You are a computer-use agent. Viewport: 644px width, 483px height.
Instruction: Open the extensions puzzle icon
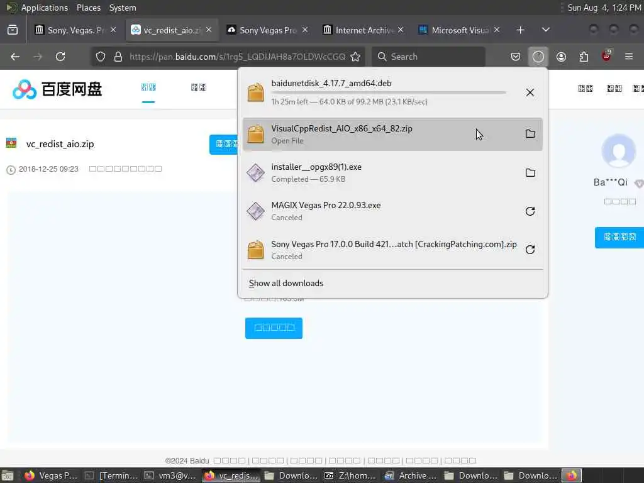[584, 57]
